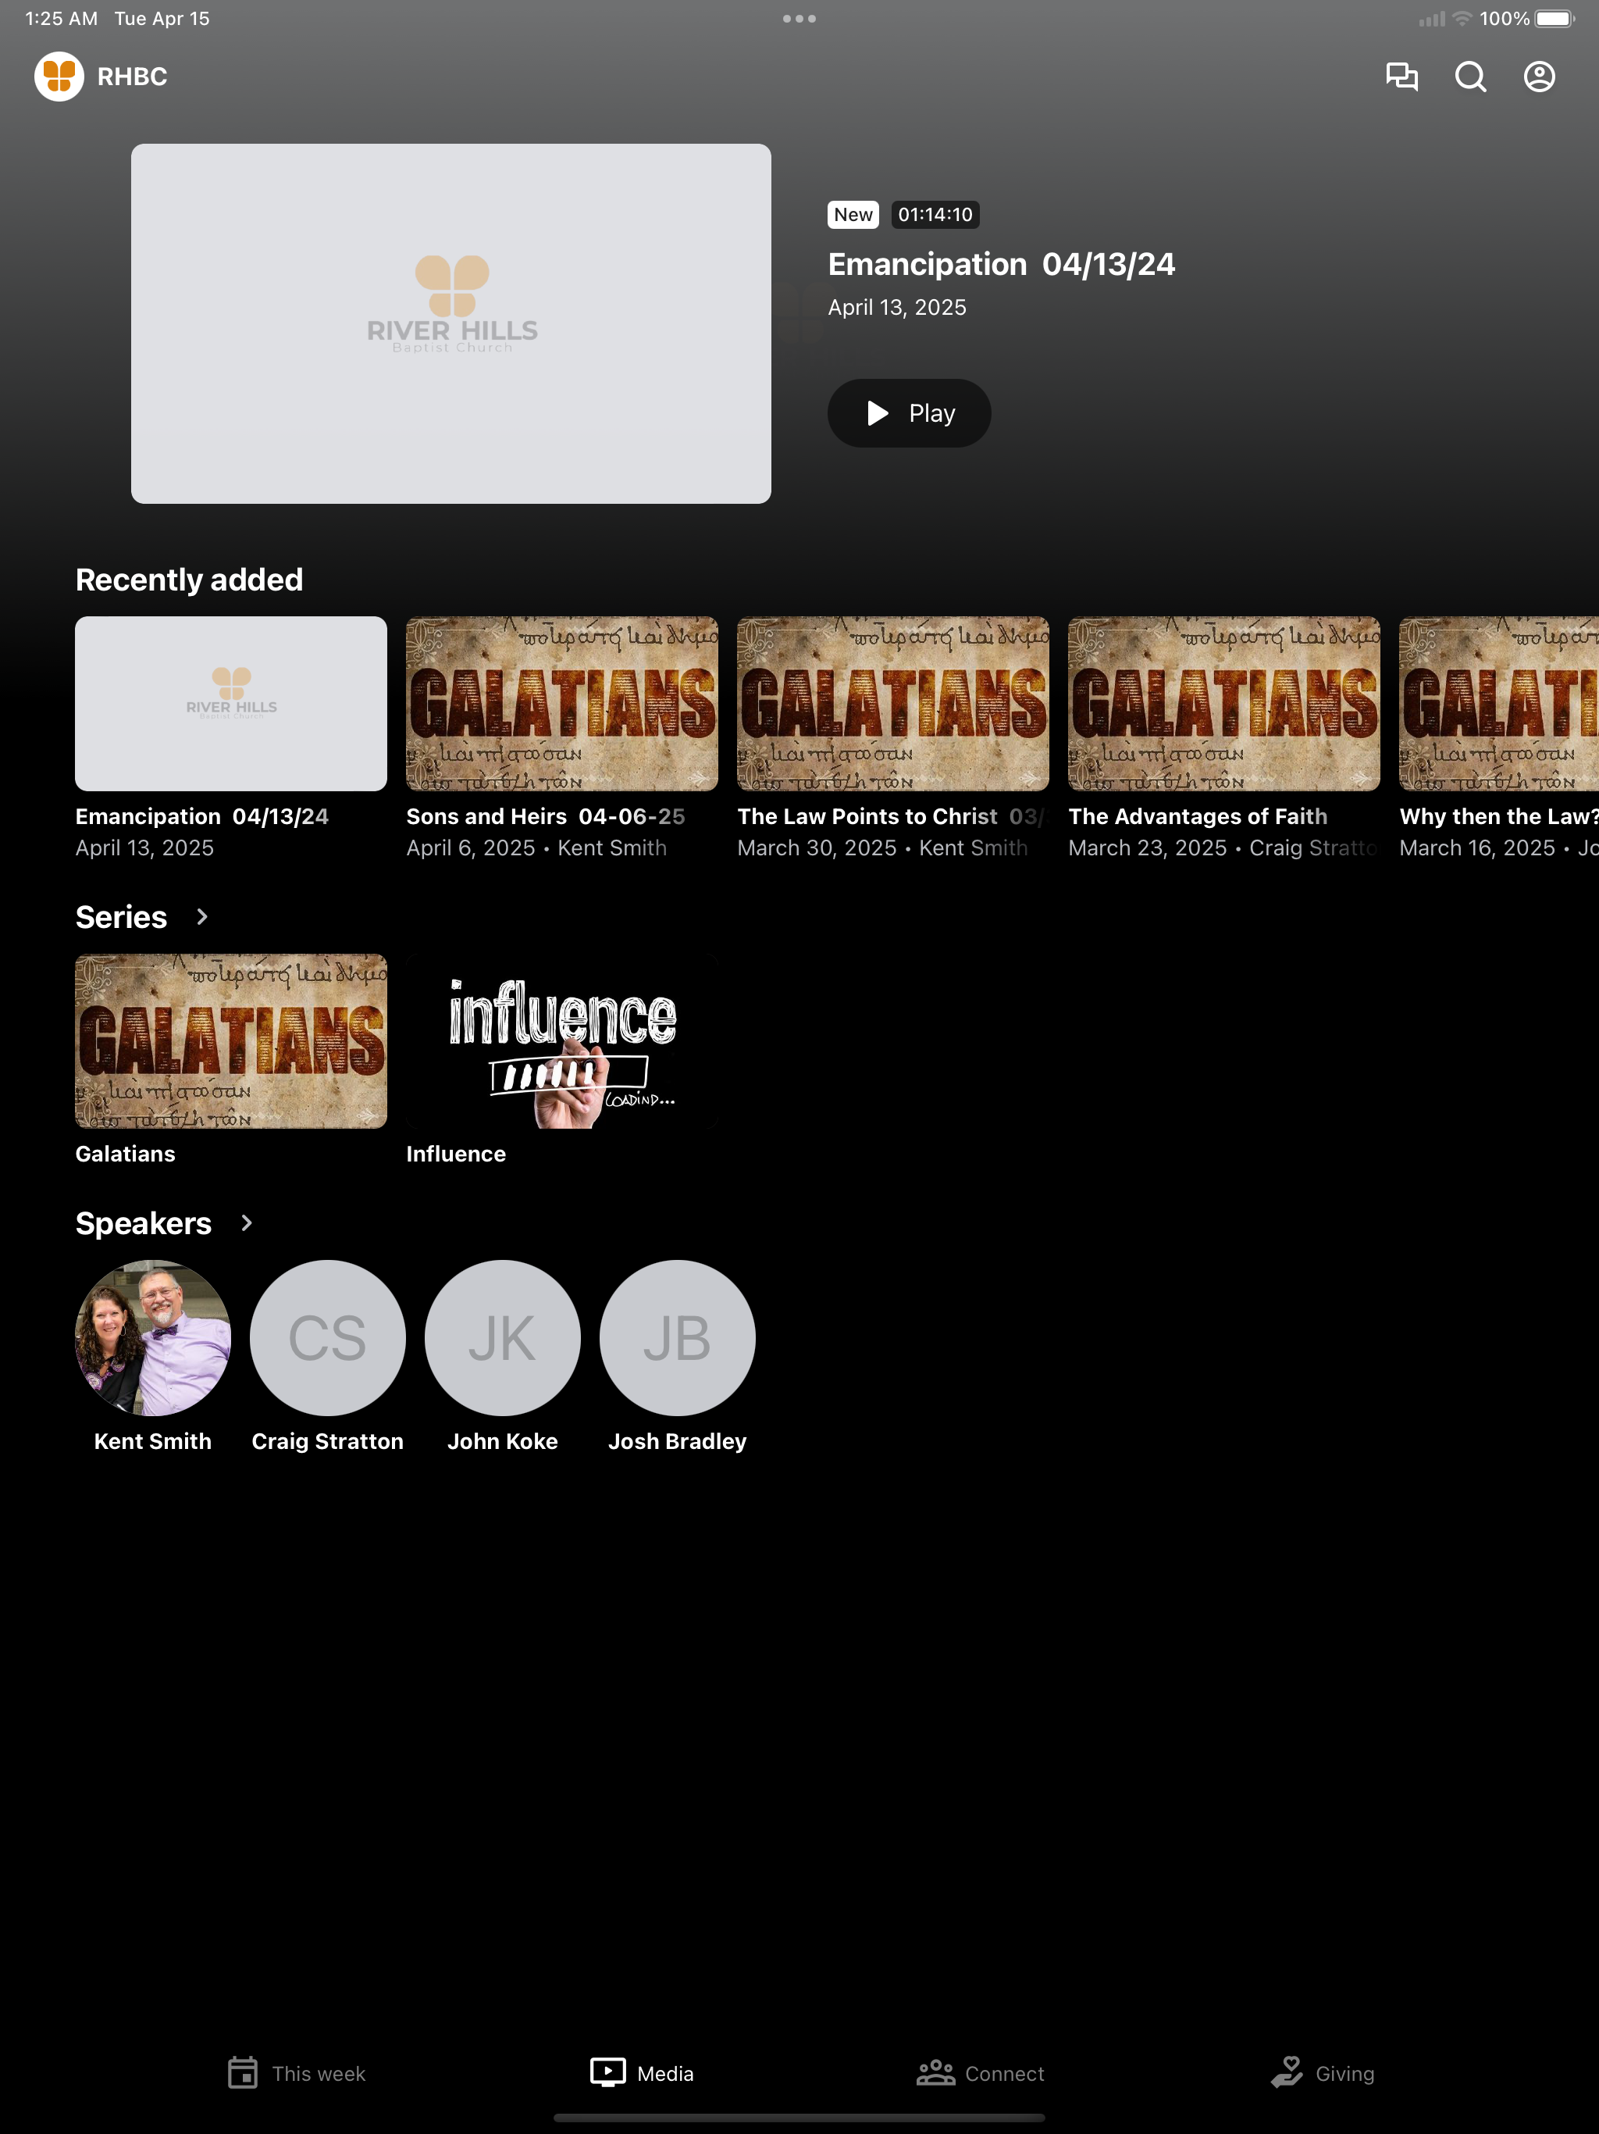Switch to the Media tab
Screen dimensions: 1599x2134
click(643, 2073)
